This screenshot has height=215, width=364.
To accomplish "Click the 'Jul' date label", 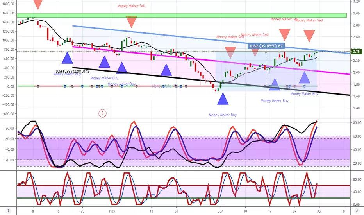I will point(319,211).
